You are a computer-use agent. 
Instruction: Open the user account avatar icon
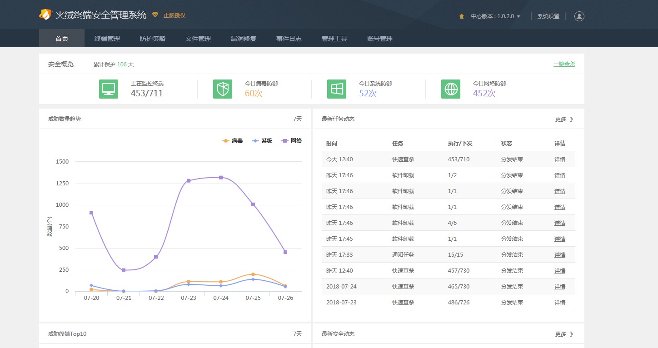tap(579, 16)
